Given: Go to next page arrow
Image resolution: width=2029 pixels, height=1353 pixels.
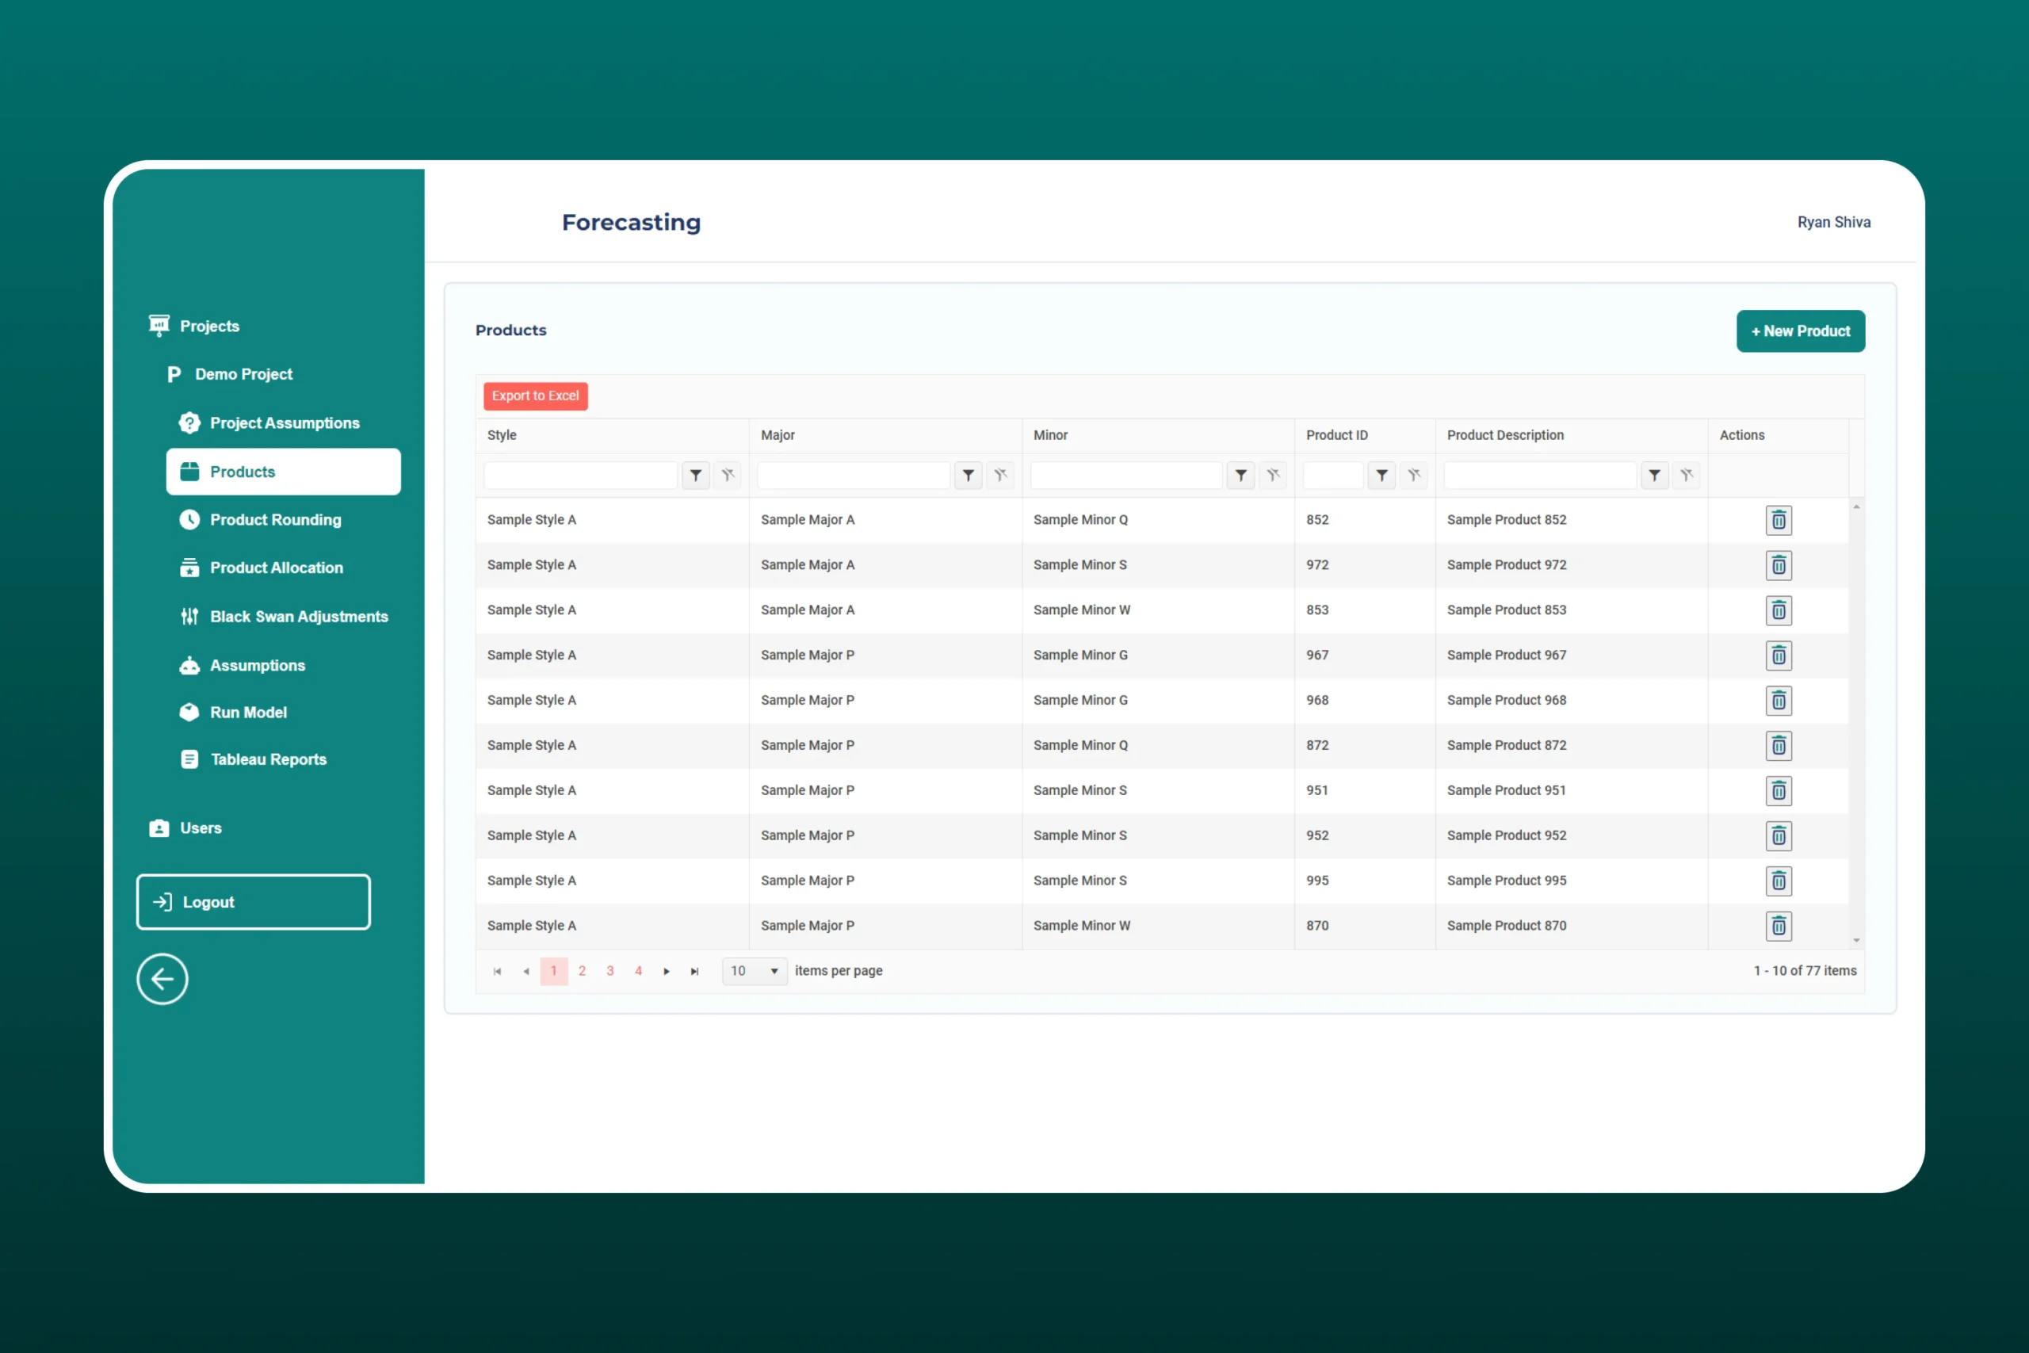Looking at the screenshot, I should (x=666, y=972).
